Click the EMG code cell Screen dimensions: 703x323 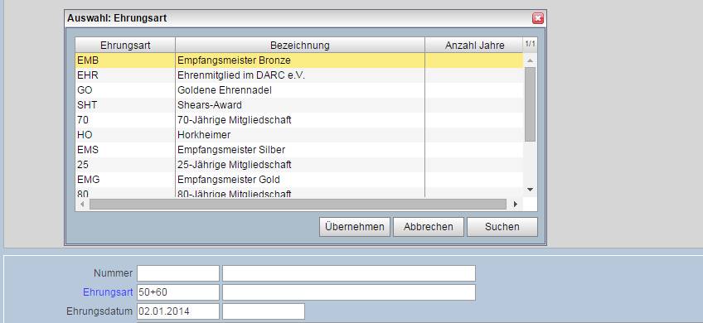[125, 180]
